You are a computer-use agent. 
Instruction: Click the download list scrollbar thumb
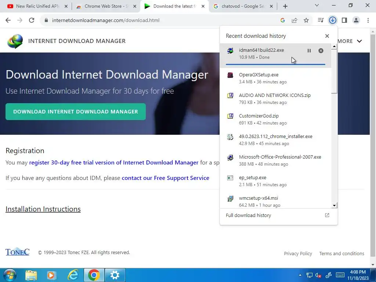click(x=334, y=72)
